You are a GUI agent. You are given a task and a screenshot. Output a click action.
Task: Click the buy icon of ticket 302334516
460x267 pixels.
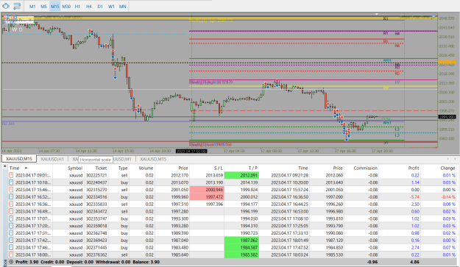11,197
